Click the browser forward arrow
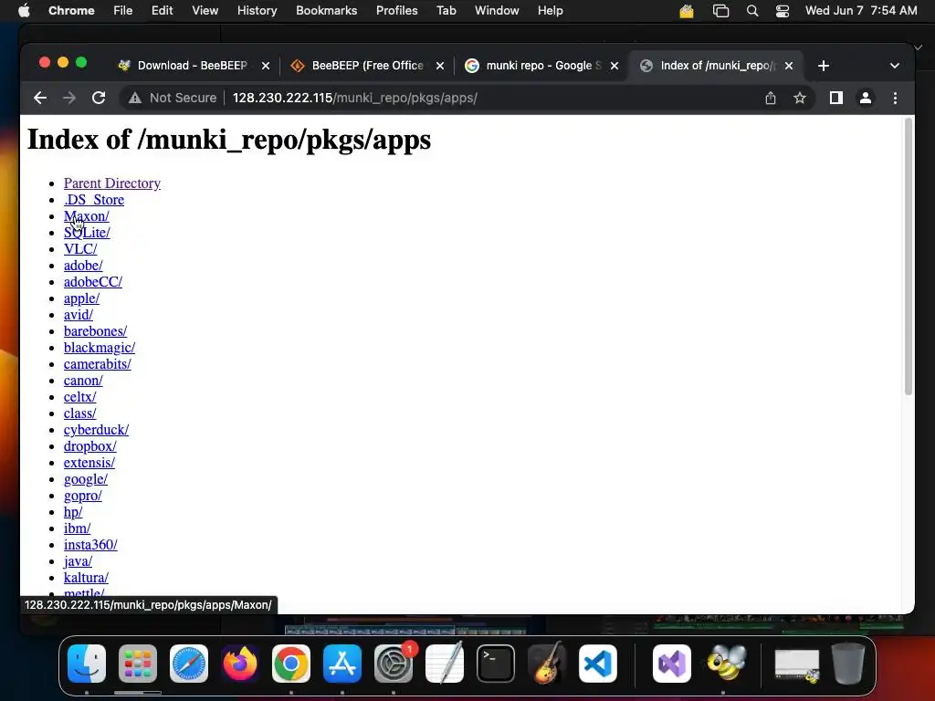Image resolution: width=935 pixels, height=701 pixels. tap(69, 98)
